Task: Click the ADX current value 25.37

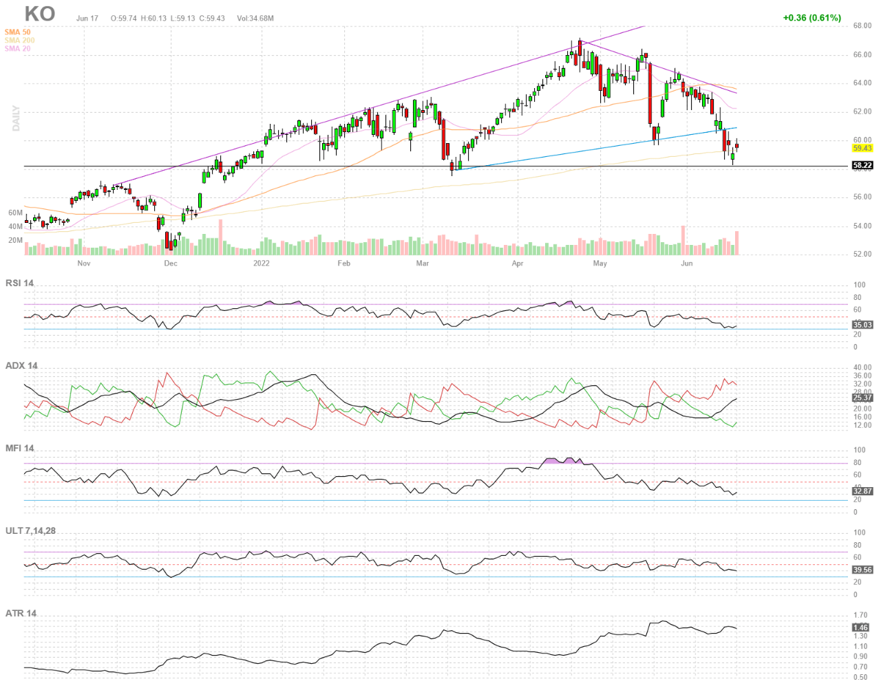Action: (x=862, y=398)
